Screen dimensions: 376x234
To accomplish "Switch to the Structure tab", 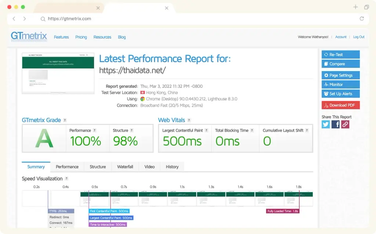I will tap(98, 167).
